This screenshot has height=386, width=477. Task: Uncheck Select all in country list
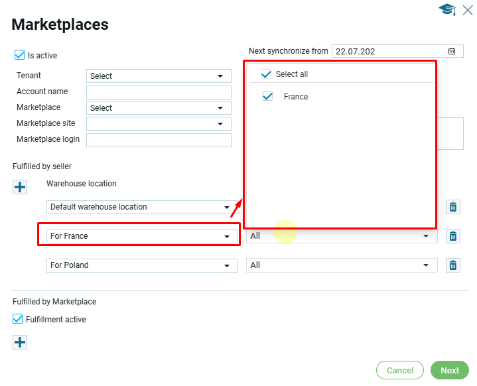267,74
